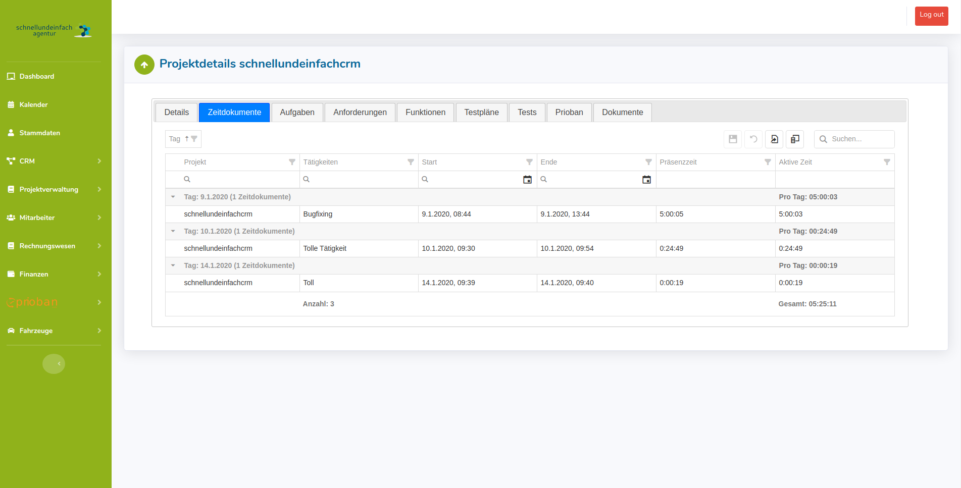Click the green up-arrow back icon

coord(144,65)
